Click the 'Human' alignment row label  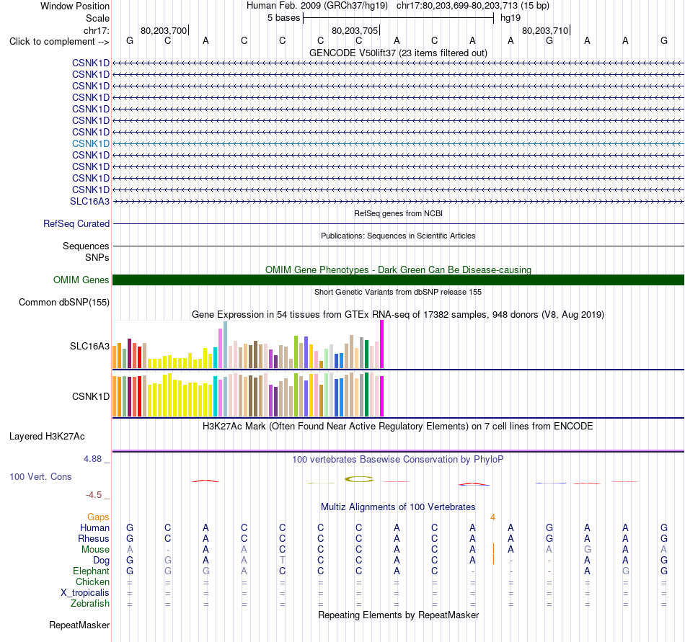[x=94, y=527]
